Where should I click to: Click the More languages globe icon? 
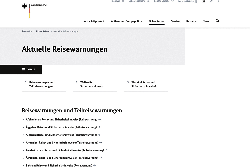click(196, 1)
